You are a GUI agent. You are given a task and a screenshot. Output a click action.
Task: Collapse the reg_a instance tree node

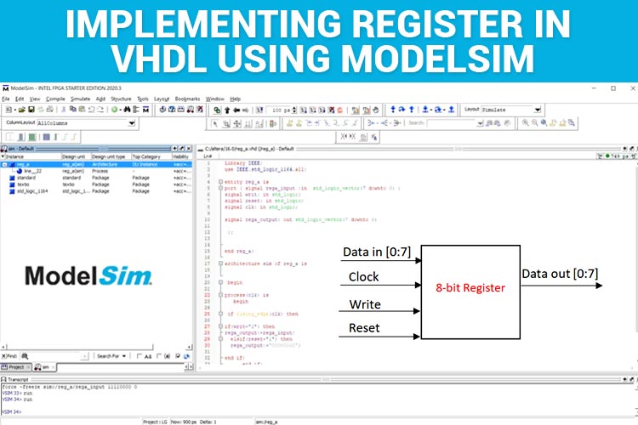tap(4, 165)
